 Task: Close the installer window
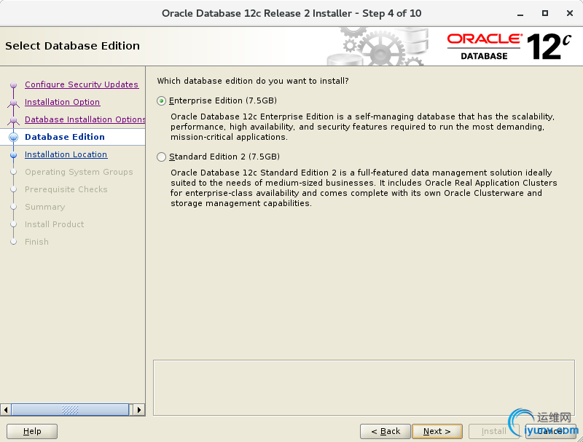tap(569, 13)
